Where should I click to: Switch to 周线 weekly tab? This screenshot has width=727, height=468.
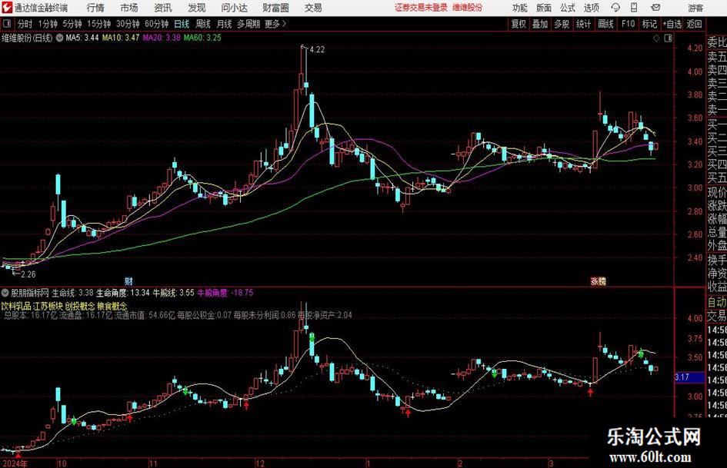[x=203, y=24]
